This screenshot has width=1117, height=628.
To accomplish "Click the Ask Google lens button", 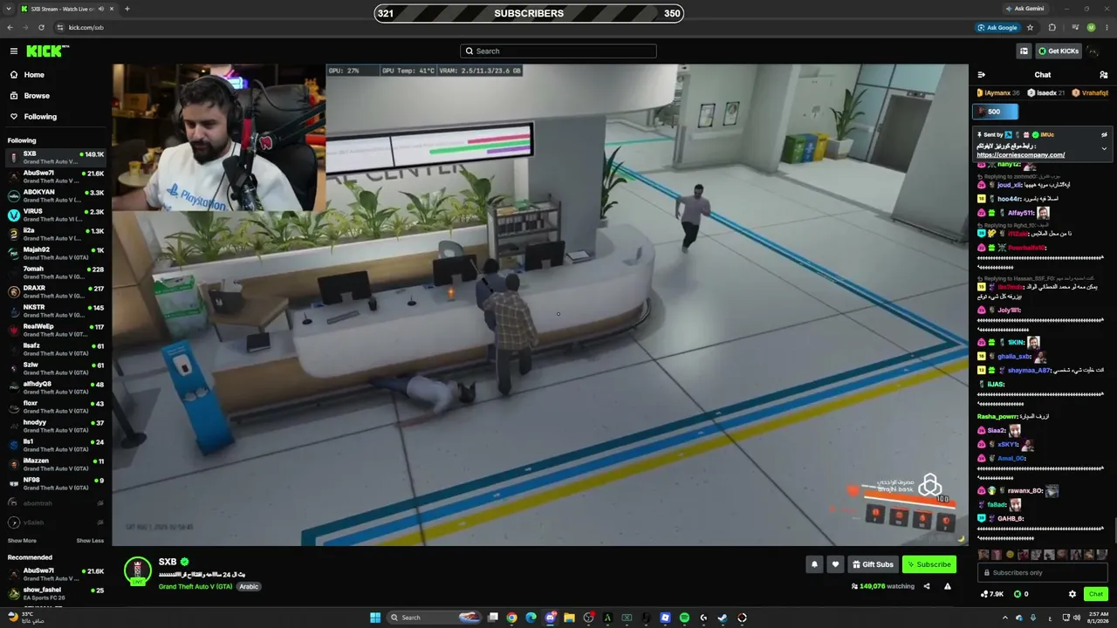I will pyautogui.click(x=997, y=28).
